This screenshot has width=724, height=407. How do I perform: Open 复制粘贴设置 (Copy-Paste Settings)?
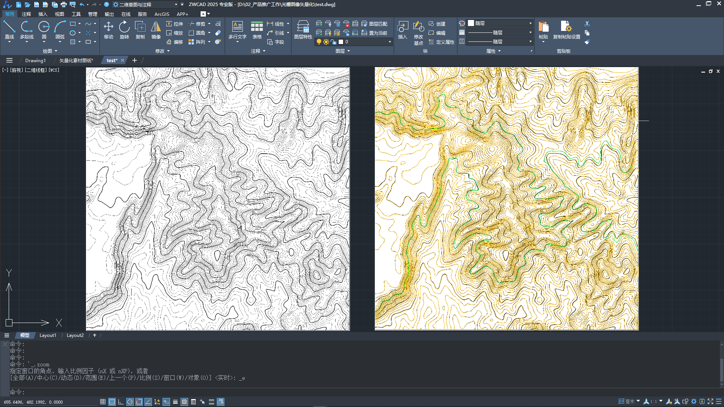tap(567, 30)
